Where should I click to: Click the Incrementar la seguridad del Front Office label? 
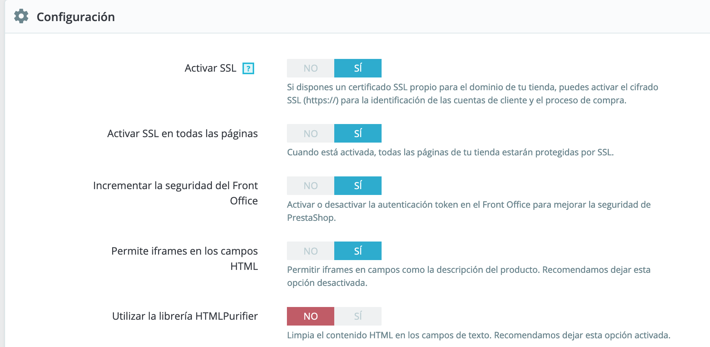[x=175, y=193]
